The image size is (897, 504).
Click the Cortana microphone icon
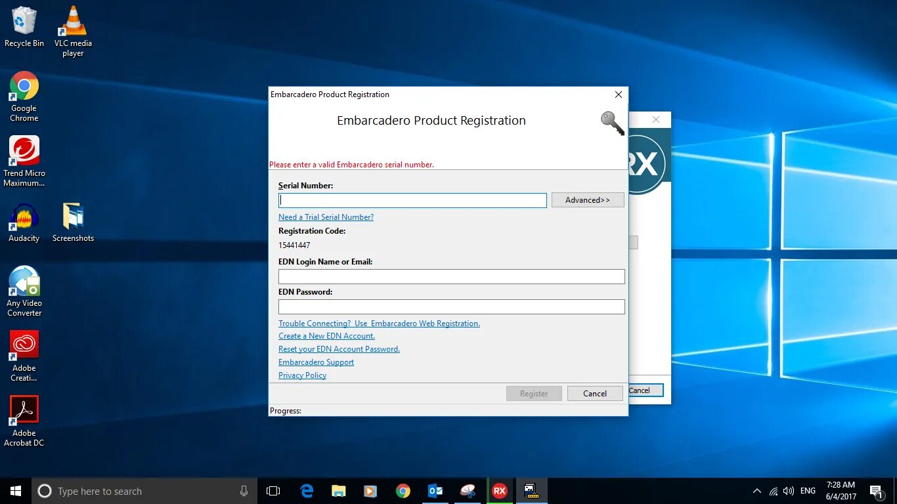244,491
